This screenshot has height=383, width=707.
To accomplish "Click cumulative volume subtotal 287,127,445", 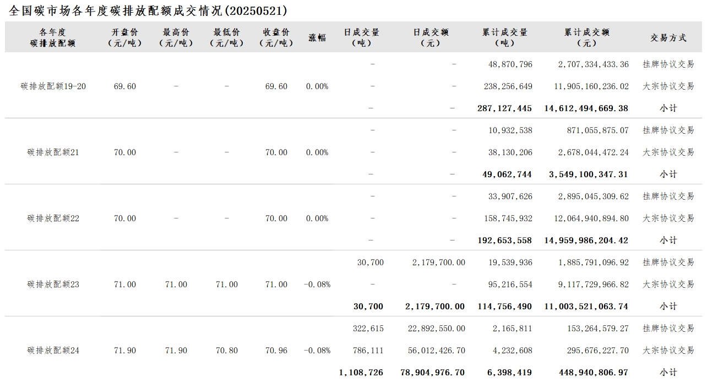I will [504, 108].
